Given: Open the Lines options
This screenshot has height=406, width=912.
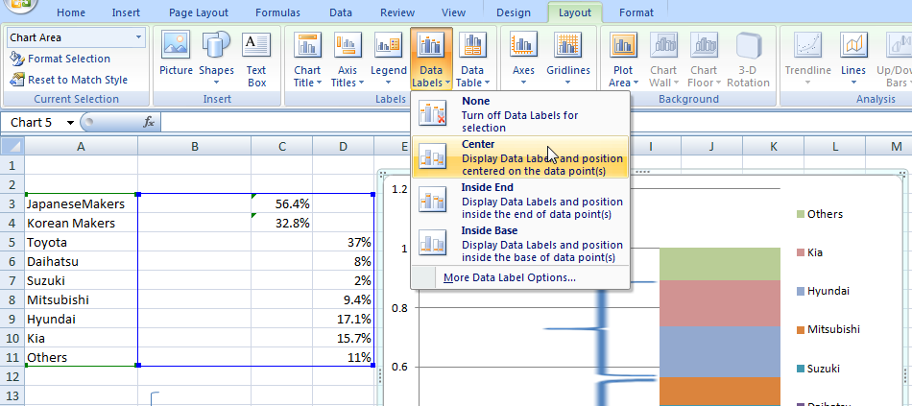Looking at the screenshot, I should point(853,60).
